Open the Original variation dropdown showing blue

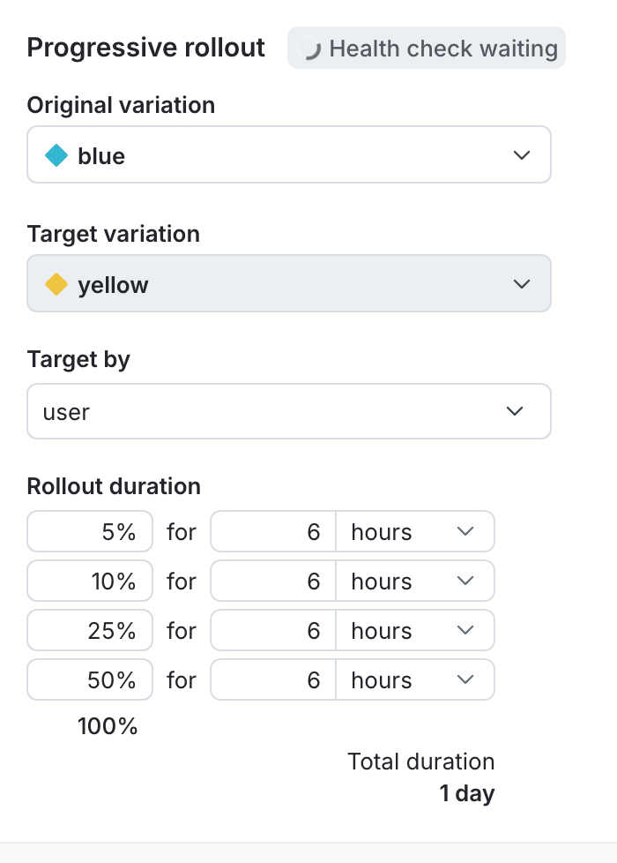click(x=289, y=155)
